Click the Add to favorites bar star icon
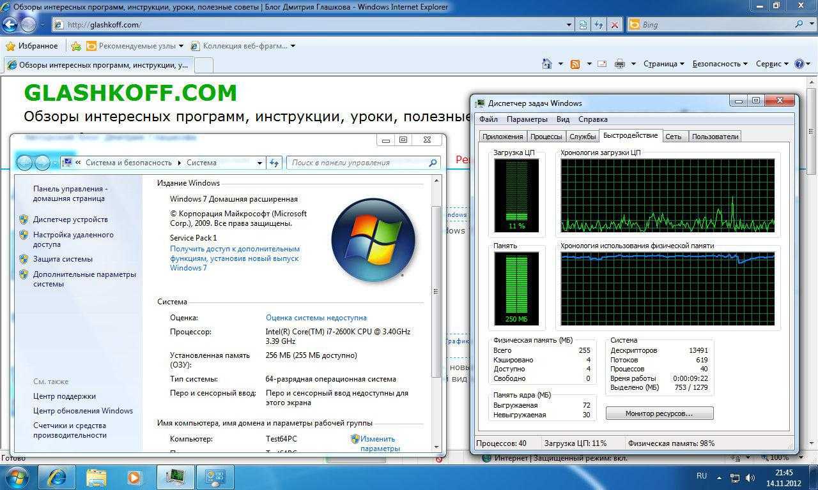Screen dimensions: 818x490 [76, 46]
